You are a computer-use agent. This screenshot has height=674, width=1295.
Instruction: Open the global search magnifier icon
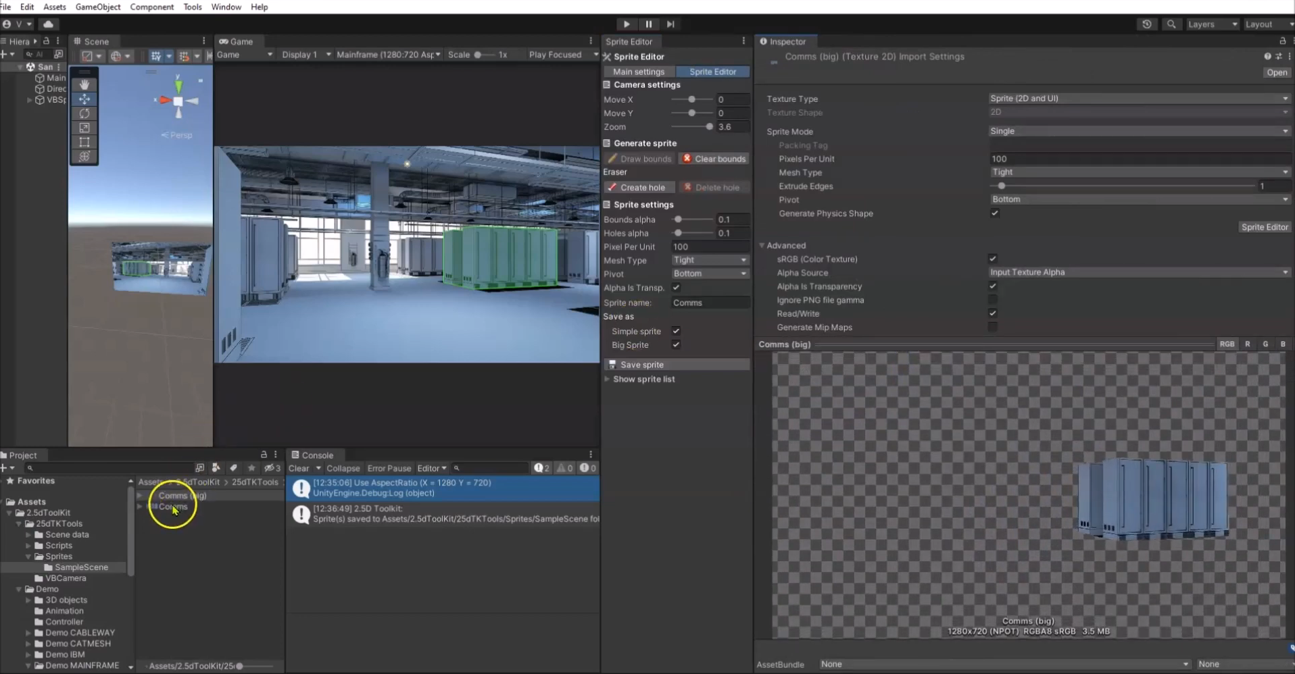(1171, 24)
